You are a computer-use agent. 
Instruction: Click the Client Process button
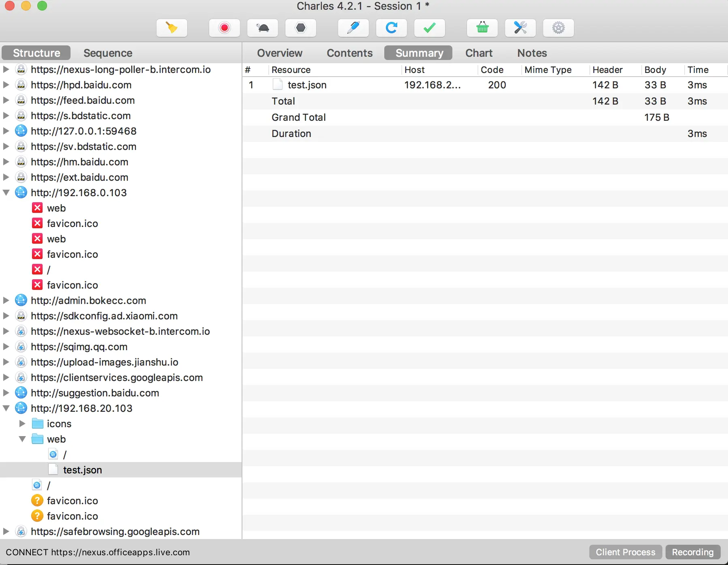625,552
